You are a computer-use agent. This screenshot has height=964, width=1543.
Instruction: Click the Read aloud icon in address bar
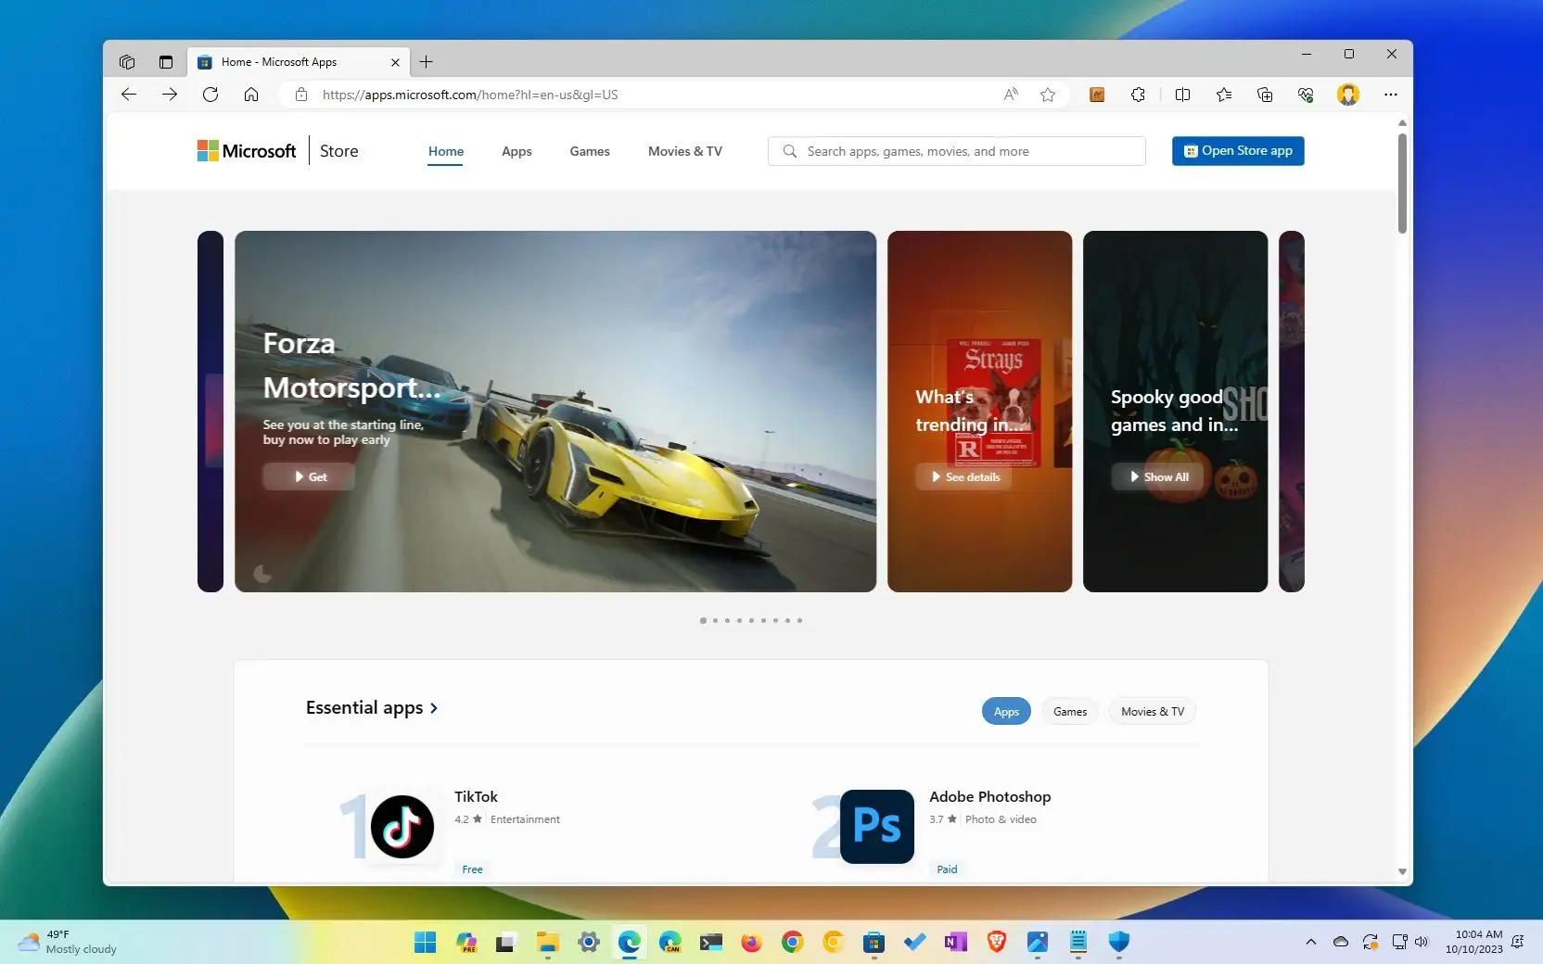(1009, 95)
